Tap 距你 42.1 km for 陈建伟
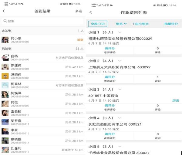This screenshot has width=182, height=155. [x=74, y=67]
